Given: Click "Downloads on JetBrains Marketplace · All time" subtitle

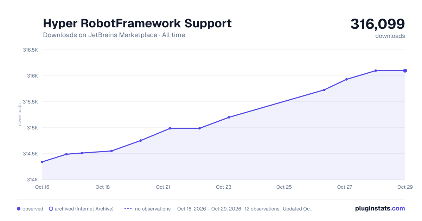Looking at the screenshot, I should point(114,35).
